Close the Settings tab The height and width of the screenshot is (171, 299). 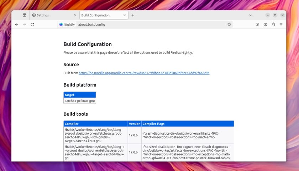tap(75, 15)
